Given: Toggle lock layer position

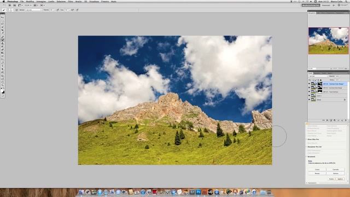Looking at the screenshot, I should tap(318, 80).
